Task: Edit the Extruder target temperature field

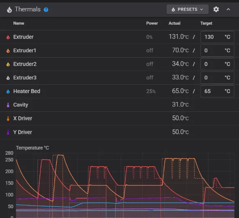Action: tap(217, 37)
